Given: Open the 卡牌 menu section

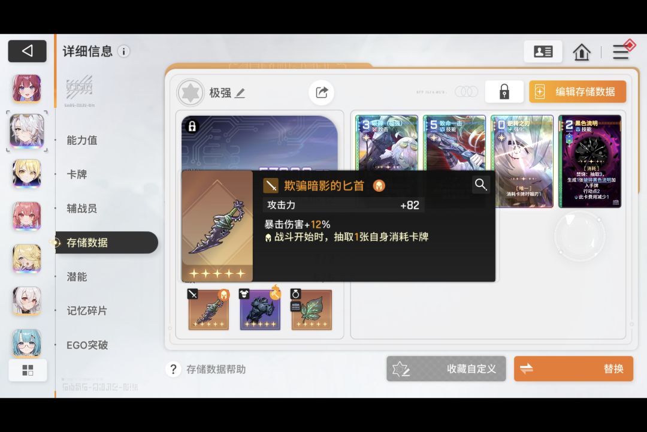Looking at the screenshot, I should pos(77,174).
